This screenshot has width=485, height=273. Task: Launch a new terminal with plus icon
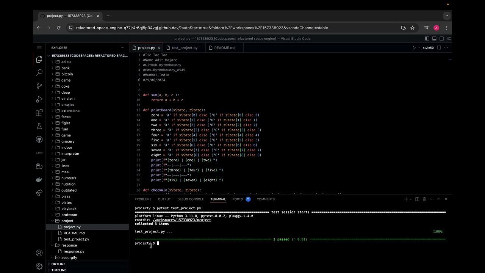point(406,199)
